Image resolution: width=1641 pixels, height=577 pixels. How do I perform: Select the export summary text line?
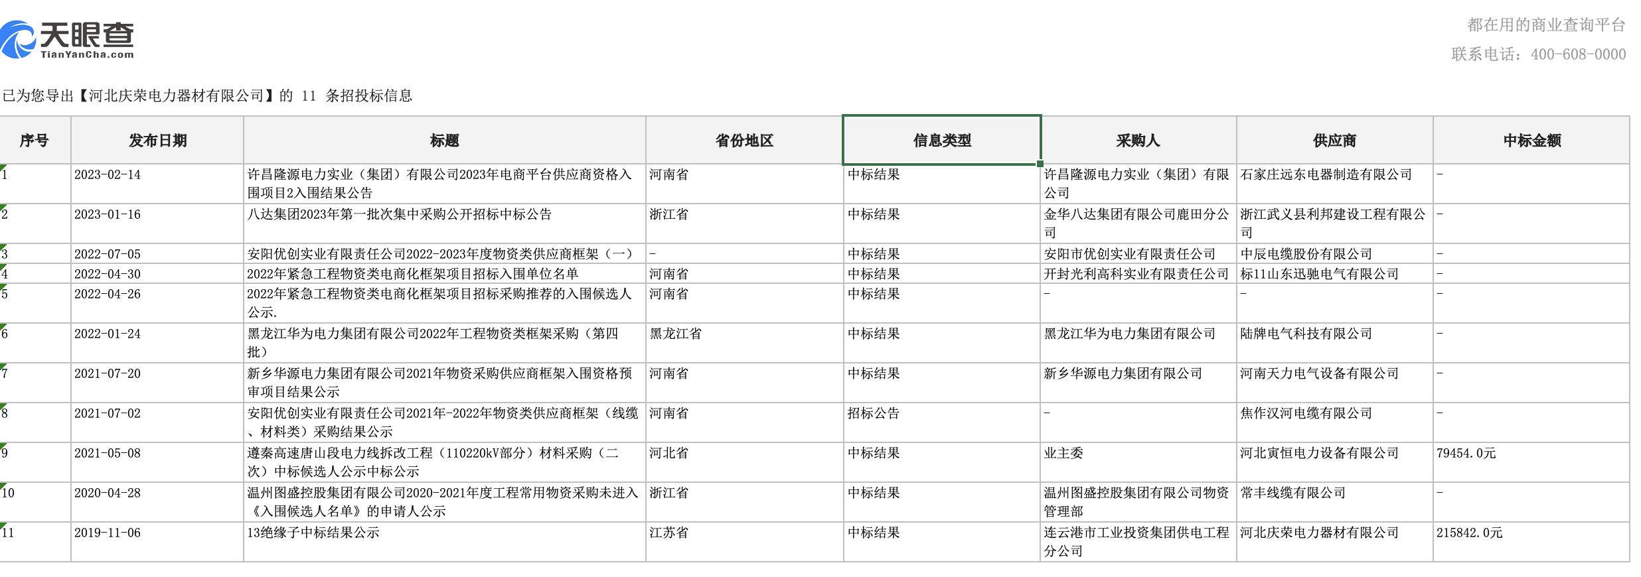(x=207, y=96)
